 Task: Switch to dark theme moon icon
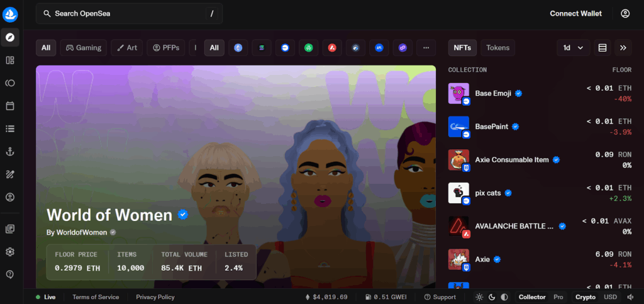[x=492, y=297]
